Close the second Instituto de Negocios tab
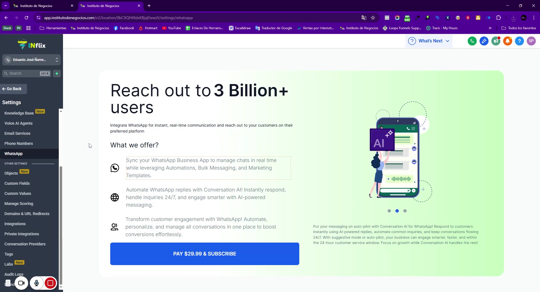The image size is (540, 292). 139,6
